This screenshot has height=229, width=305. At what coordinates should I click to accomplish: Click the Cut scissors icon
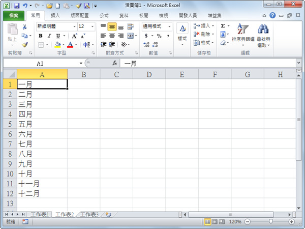(x=24, y=26)
